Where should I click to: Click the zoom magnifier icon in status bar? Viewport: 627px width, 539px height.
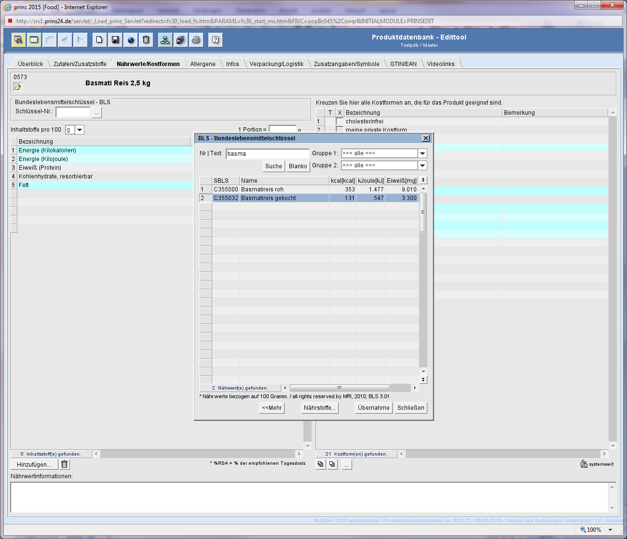pyautogui.click(x=583, y=529)
